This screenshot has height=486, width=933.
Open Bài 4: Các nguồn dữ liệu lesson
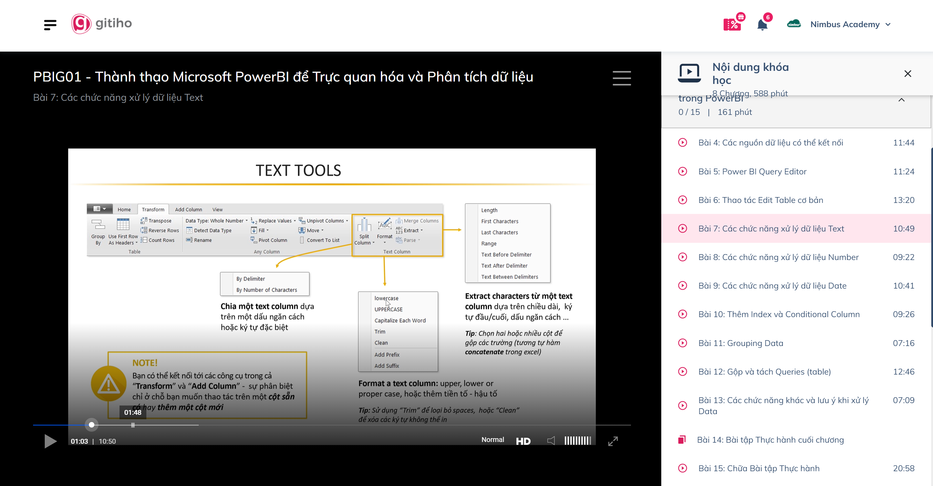pos(796,142)
